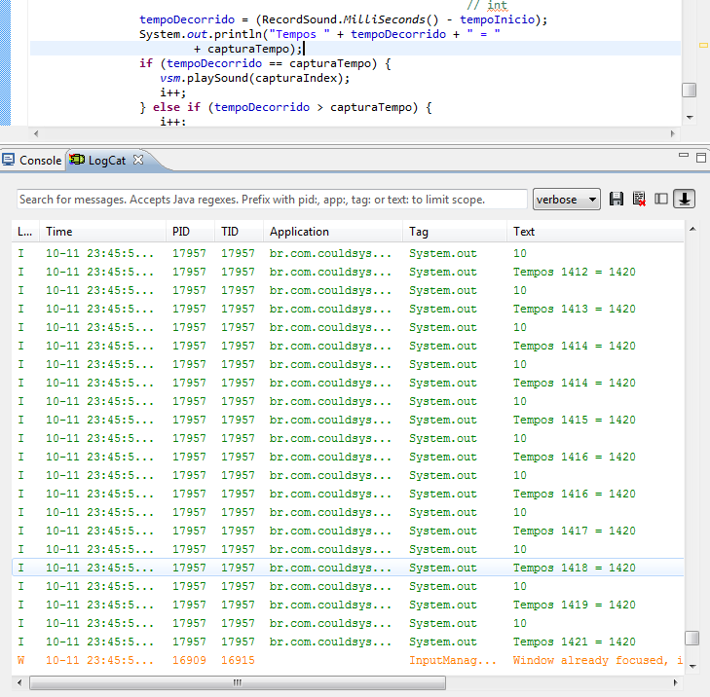
Task: Select log row 'Tempos 1419 = 1420'
Action: pos(348,605)
